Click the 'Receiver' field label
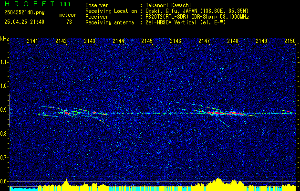Image resolution: width=300 pixels, height=191 pixels. pos(97,17)
